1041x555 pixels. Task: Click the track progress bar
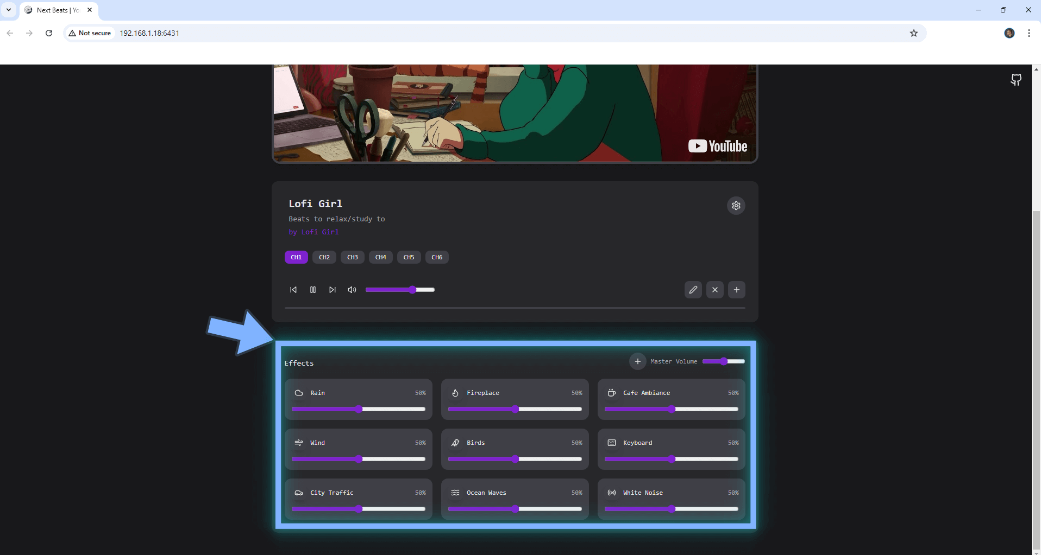tap(515, 308)
